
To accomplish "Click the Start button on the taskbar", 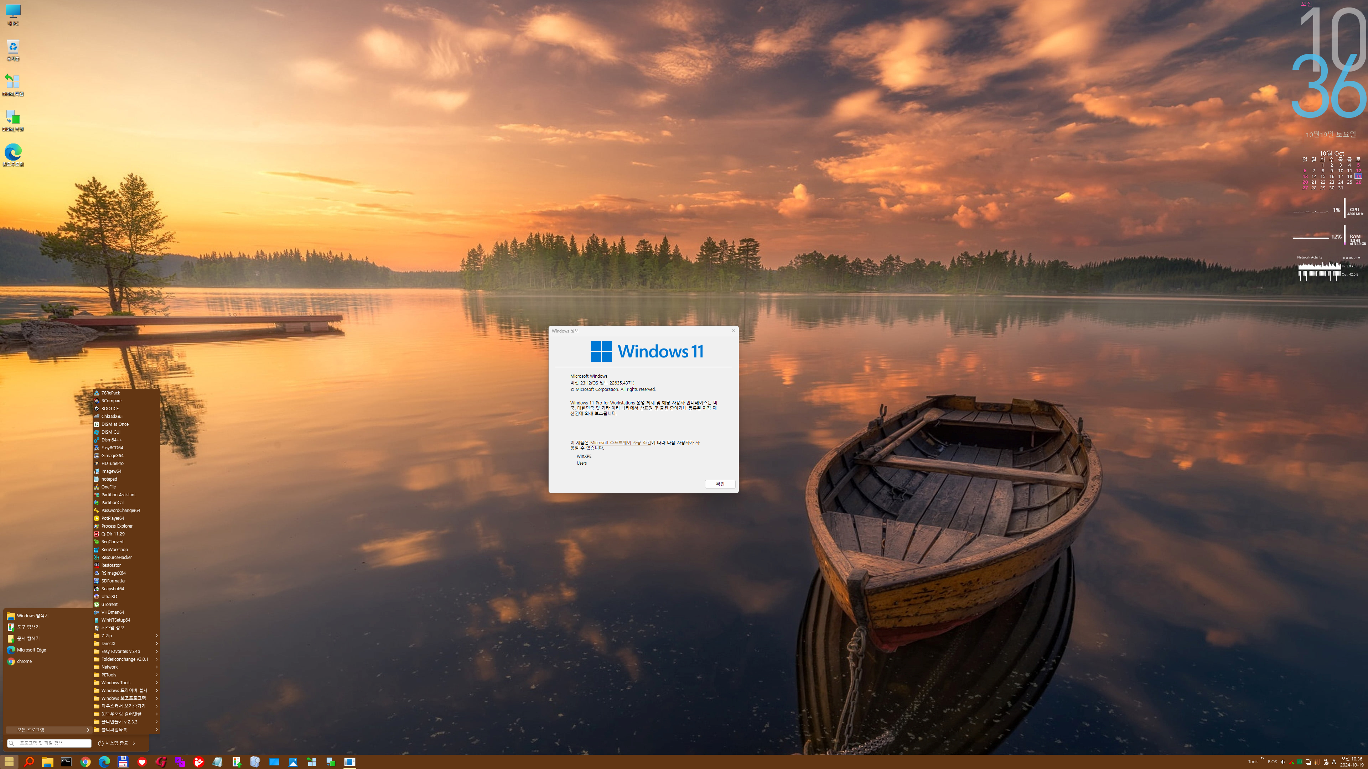I will (x=9, y=762).
